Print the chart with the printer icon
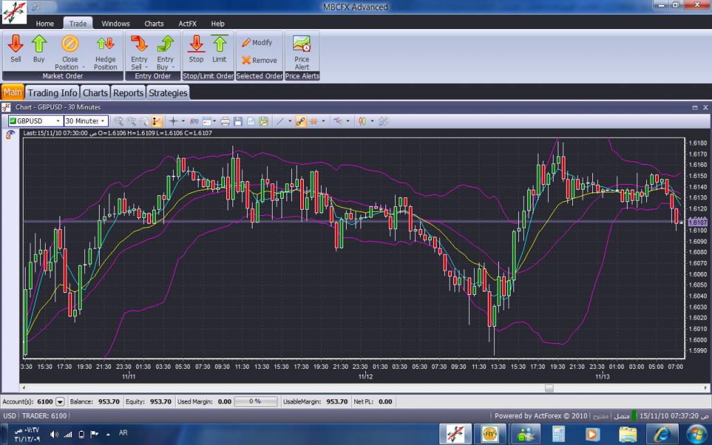 (x=225, y=121)
